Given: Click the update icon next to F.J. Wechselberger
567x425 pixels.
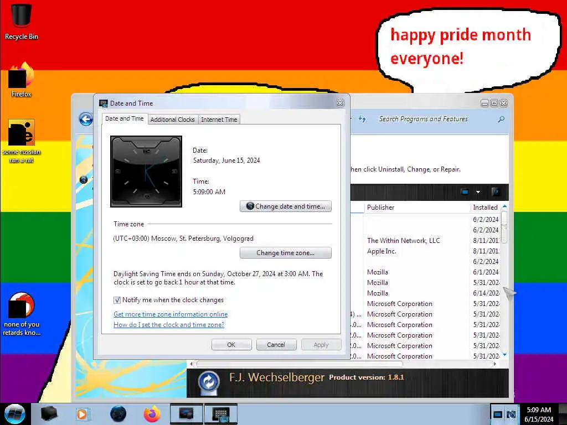Looking at the screenshot, I should 209,382.
